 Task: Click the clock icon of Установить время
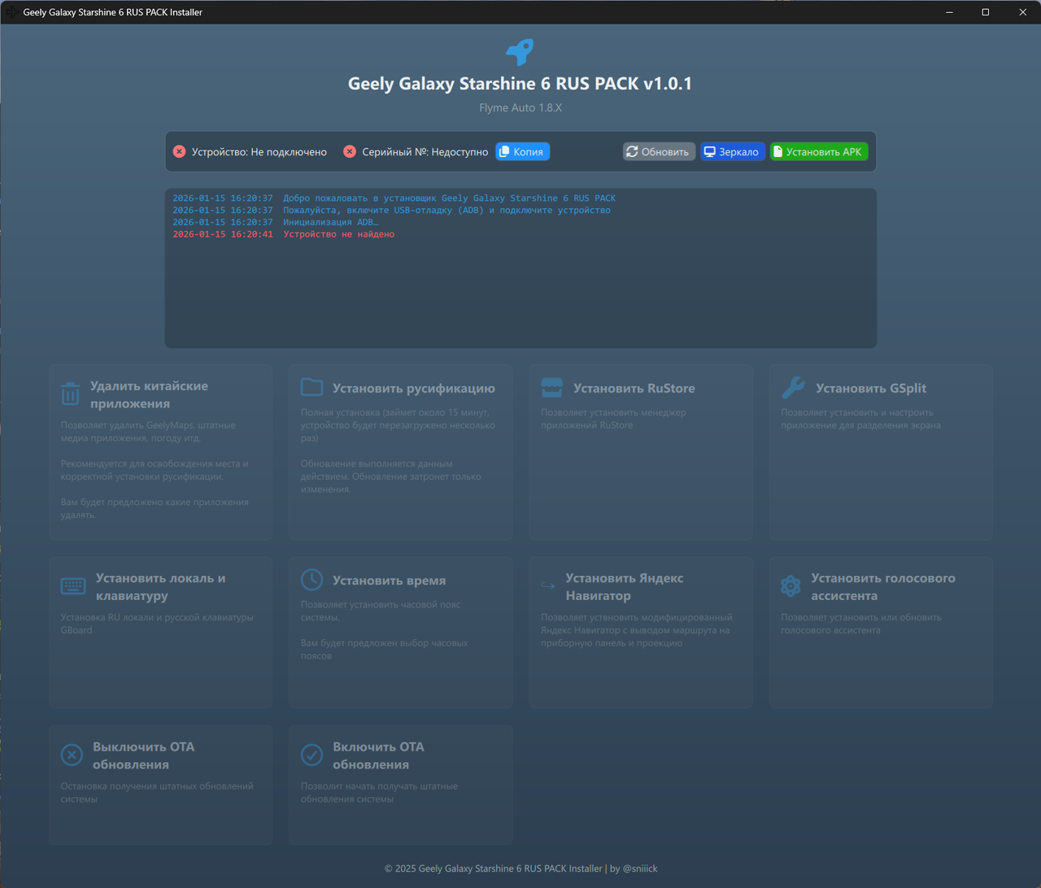click(311, 580)
